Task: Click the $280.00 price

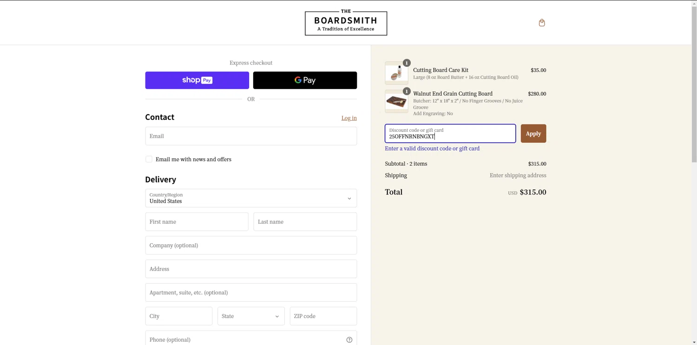Action: (x=537, y=94)
